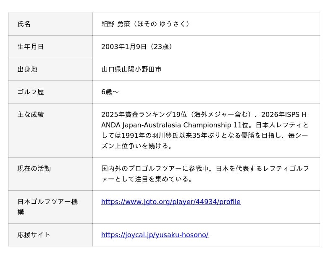Click the 出身地 row label
This screenshot has height=259, width=336.
pyautogui.click(x=27, y=70)
